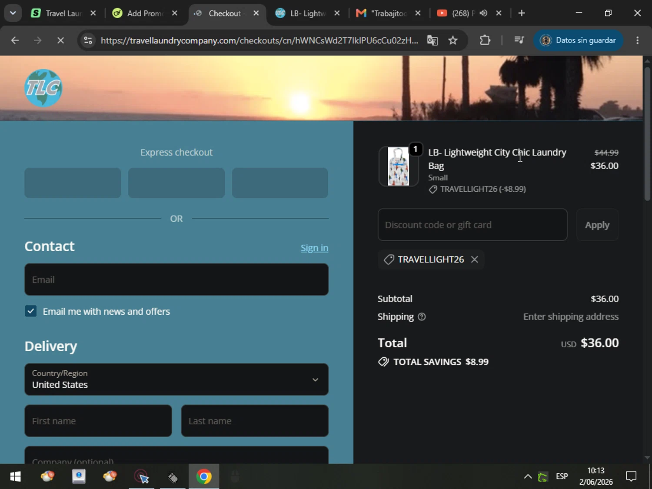Show hidden system tray icons

528,477
